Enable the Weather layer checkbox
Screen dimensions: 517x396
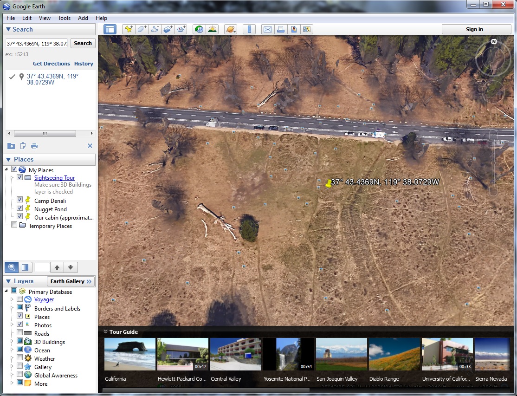pyautogui.click(x=19, y=357)
